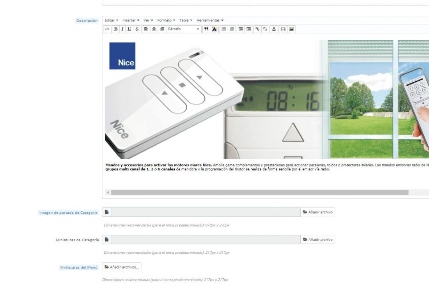Open source code view icon
Screen dimensions: 429x288
point(107,29)
